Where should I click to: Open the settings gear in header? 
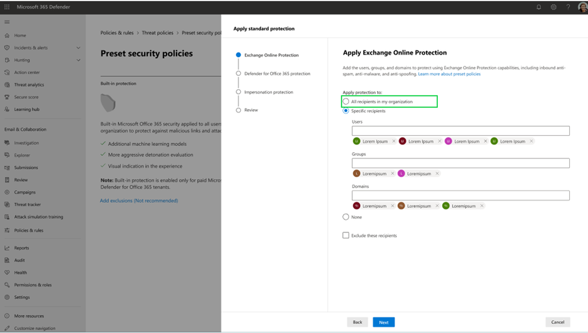pyautogui.click(x=553, y=6)
